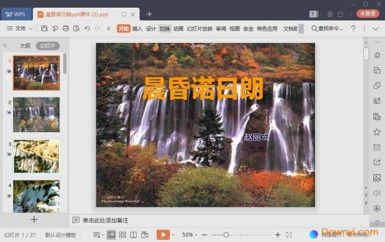Open the settings sliders icon in right sidebar
385x242 pixels.
coord(377,101)
